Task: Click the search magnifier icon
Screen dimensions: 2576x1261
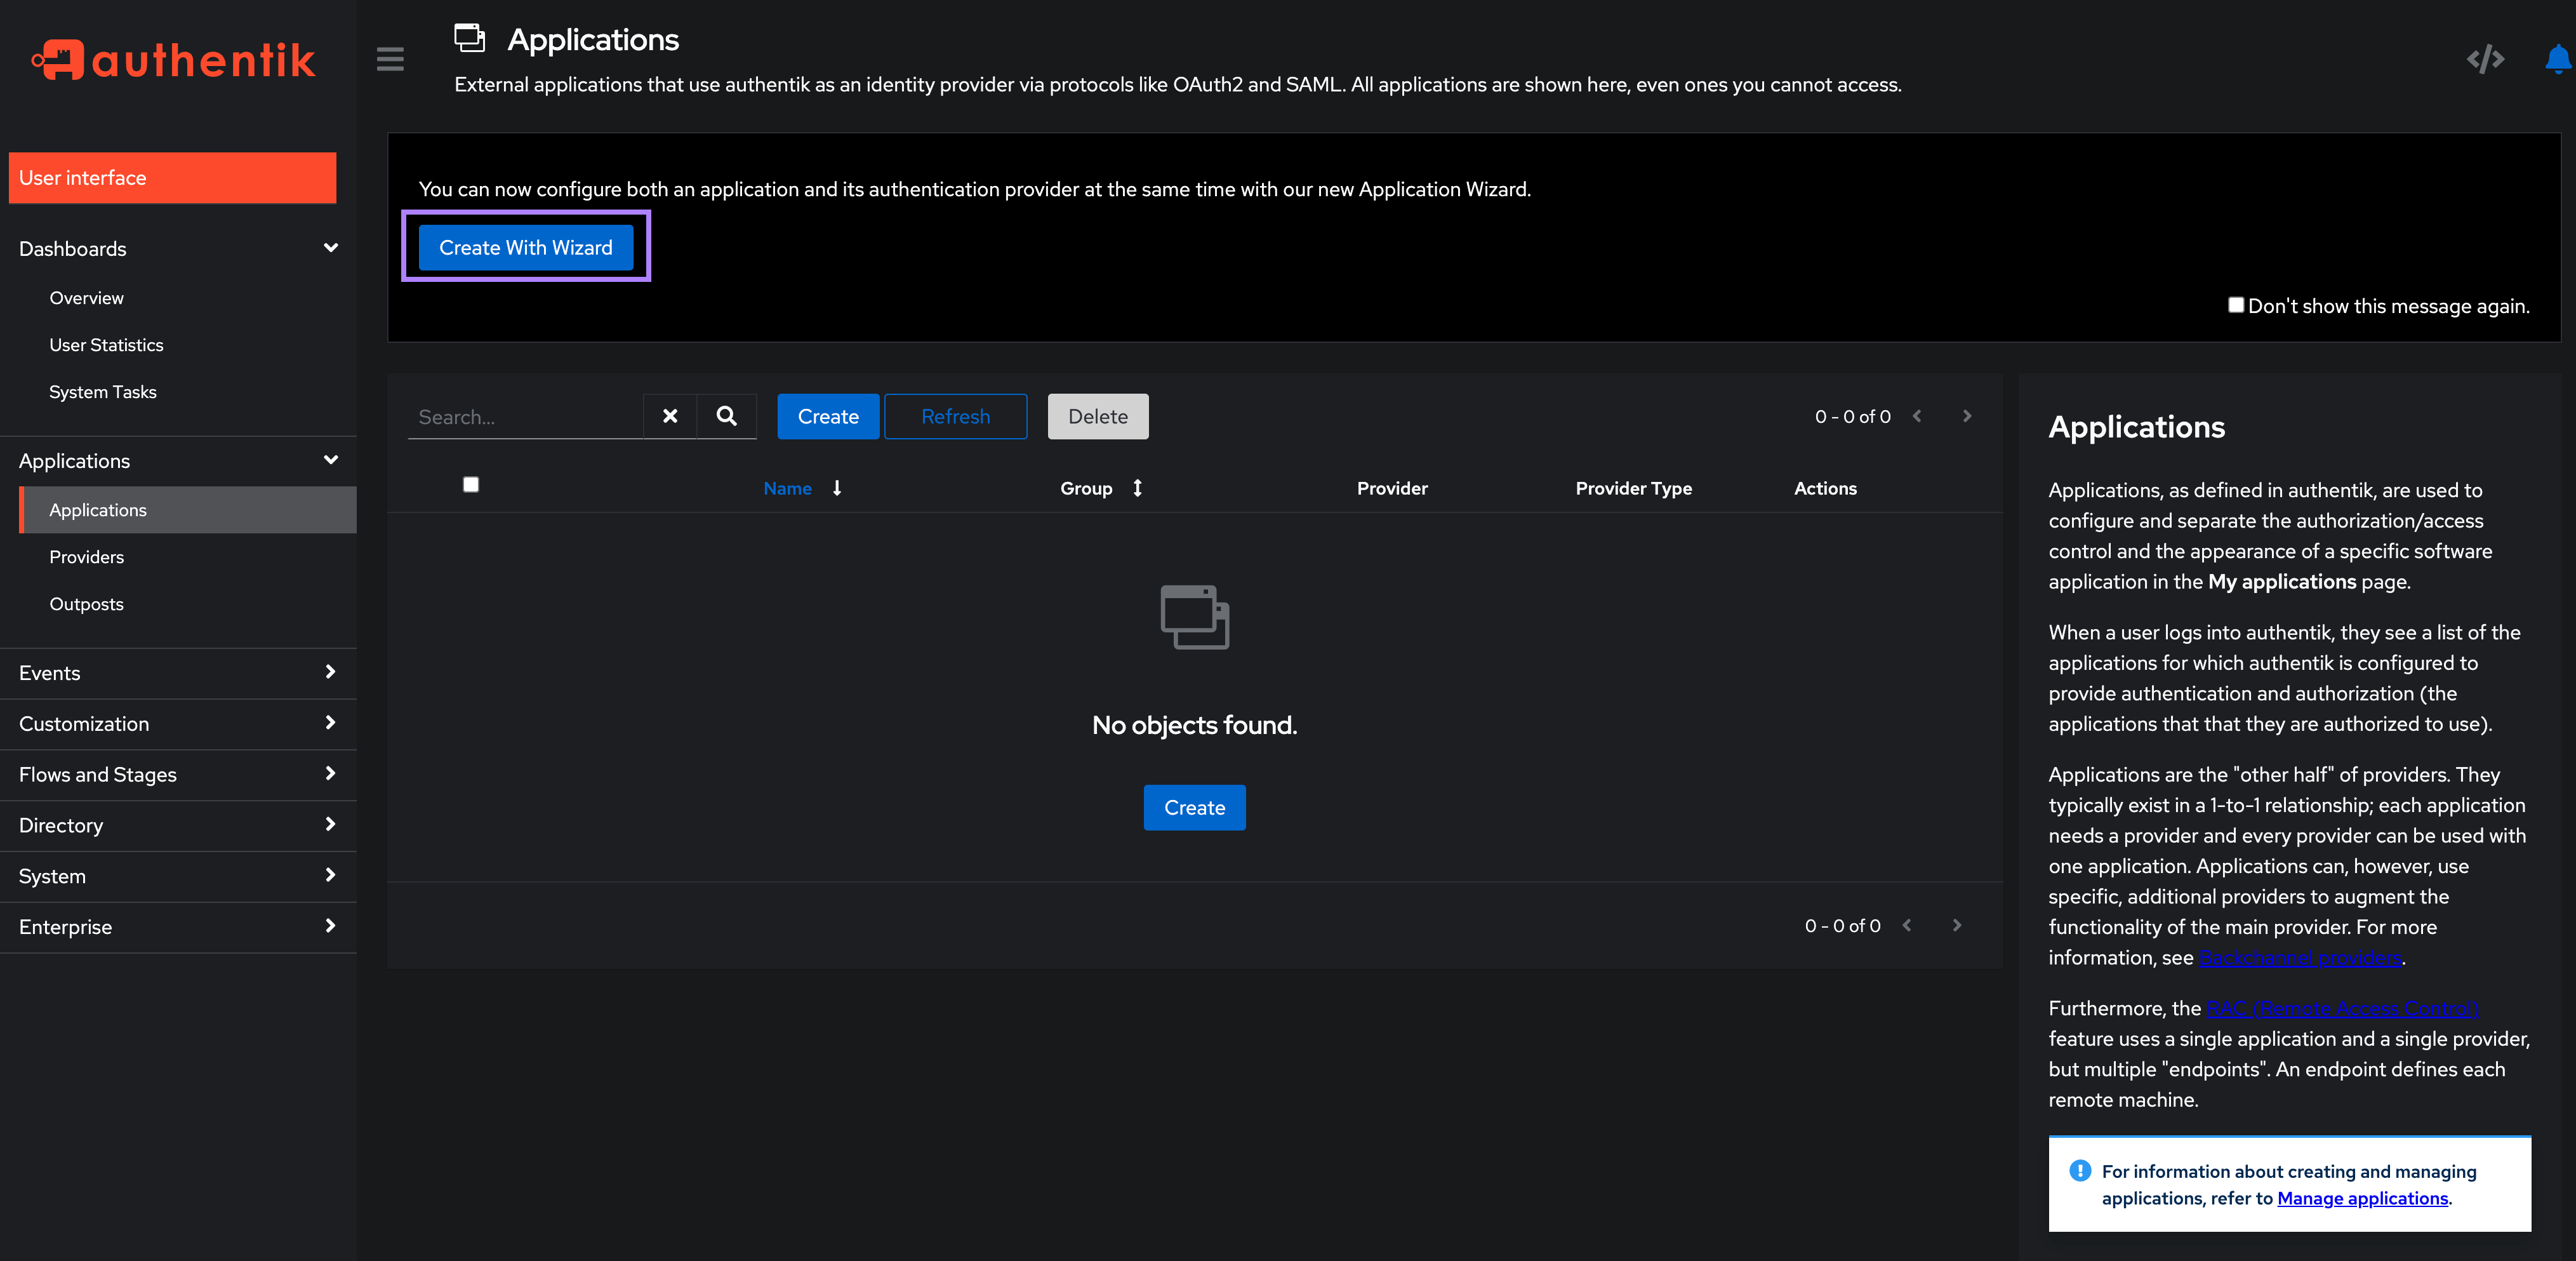Action: click(726, 416)
